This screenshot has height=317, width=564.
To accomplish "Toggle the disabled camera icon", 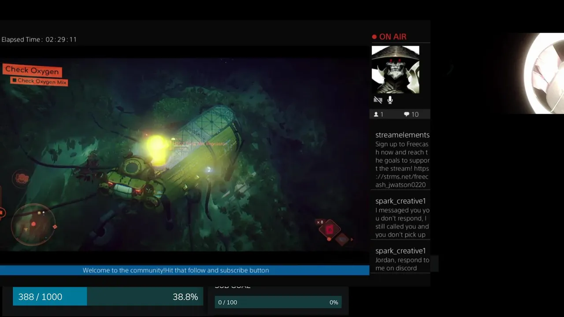I will [378, 100].
